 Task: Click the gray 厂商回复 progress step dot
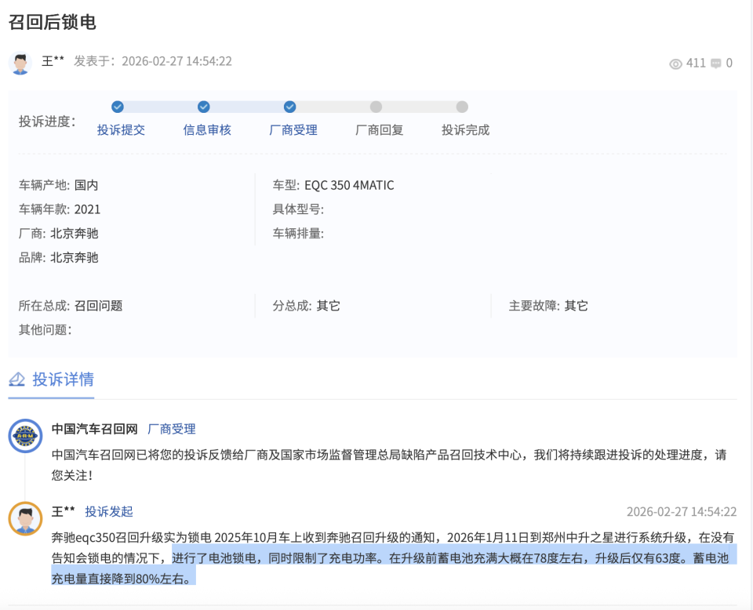[x=376, y=107]
